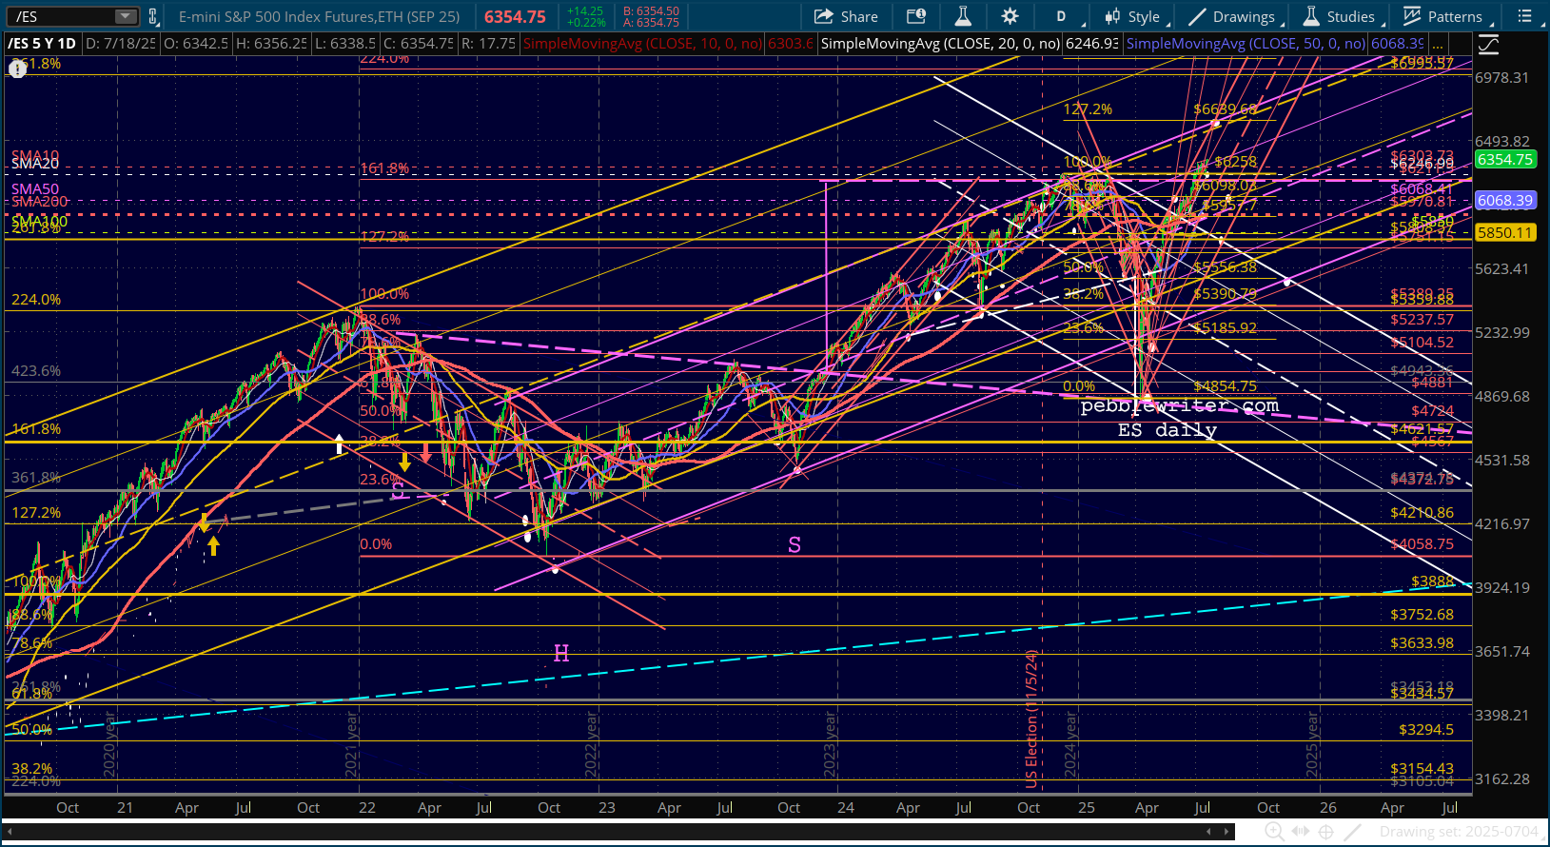Viewport: 1550px width, 847px height.
Task: Click the magenta H pattern label
Action: 561,653
